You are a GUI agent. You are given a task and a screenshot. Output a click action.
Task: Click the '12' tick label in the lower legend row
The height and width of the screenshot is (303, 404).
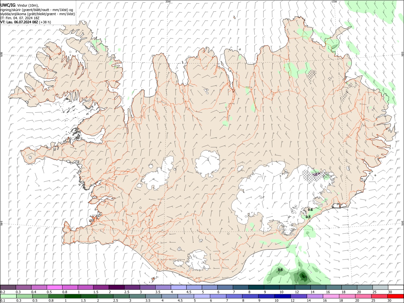(x=293, y=301)
